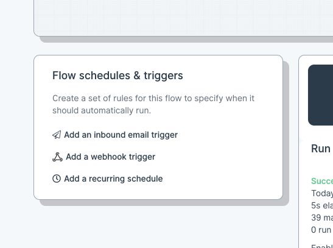Click the word trigger in webhook link

(x=142, y=157)
